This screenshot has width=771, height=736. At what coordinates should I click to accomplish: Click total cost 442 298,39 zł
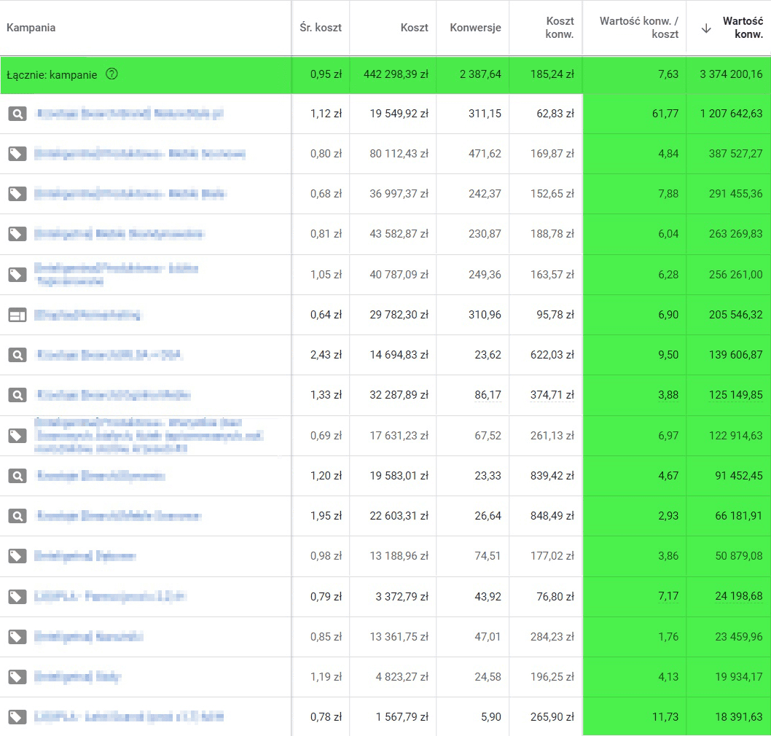396,74
